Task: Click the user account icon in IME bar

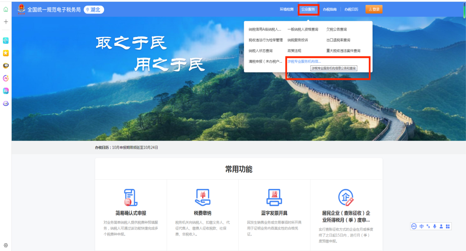Action: (441, 226)
